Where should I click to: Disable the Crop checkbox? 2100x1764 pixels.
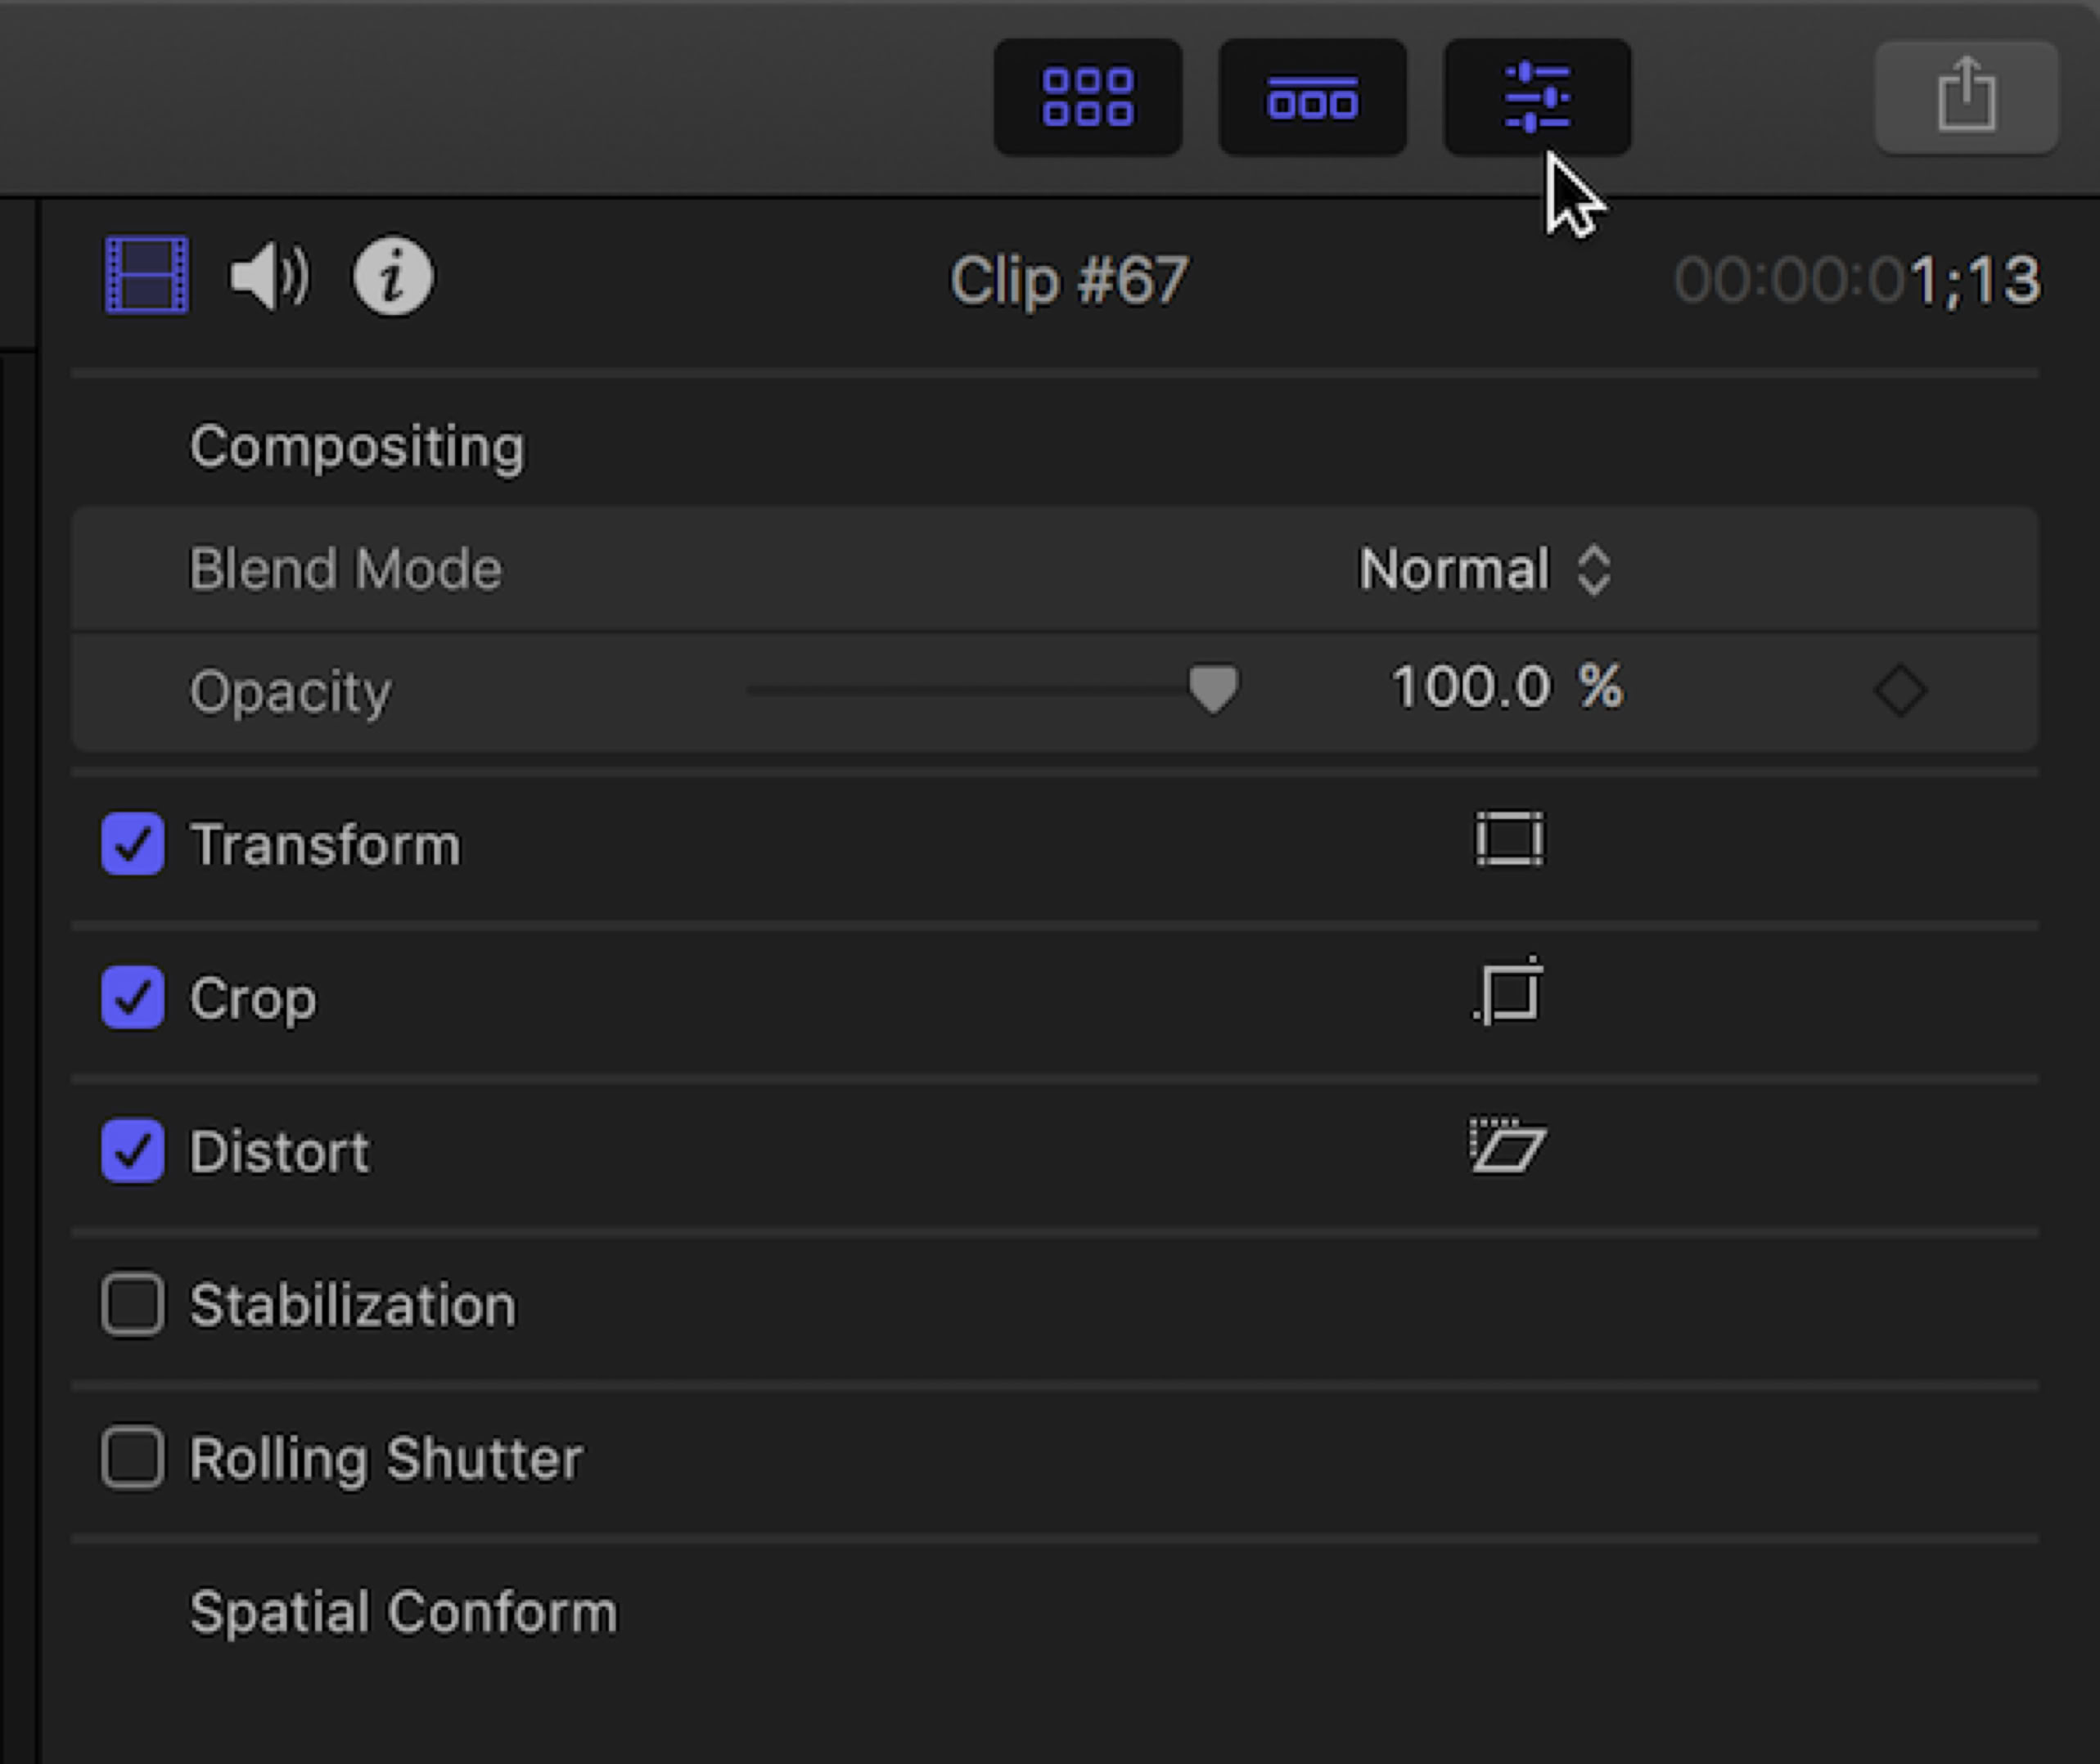[133, 997]
